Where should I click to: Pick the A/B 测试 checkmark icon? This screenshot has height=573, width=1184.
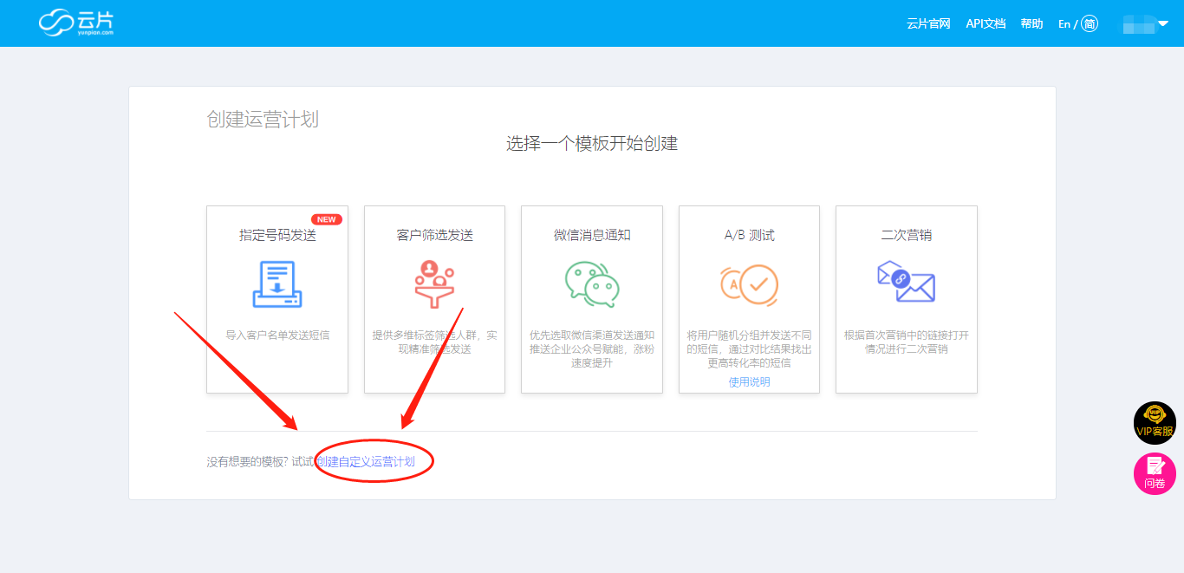click(x=749, y=283)
